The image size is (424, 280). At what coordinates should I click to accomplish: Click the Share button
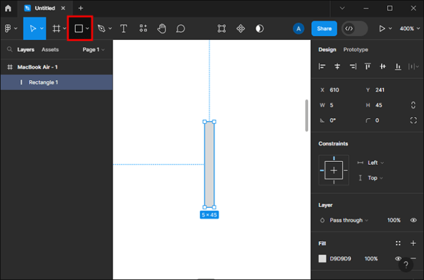324,28
